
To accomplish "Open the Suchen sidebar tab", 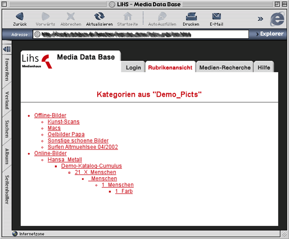I will click(7, 129).
